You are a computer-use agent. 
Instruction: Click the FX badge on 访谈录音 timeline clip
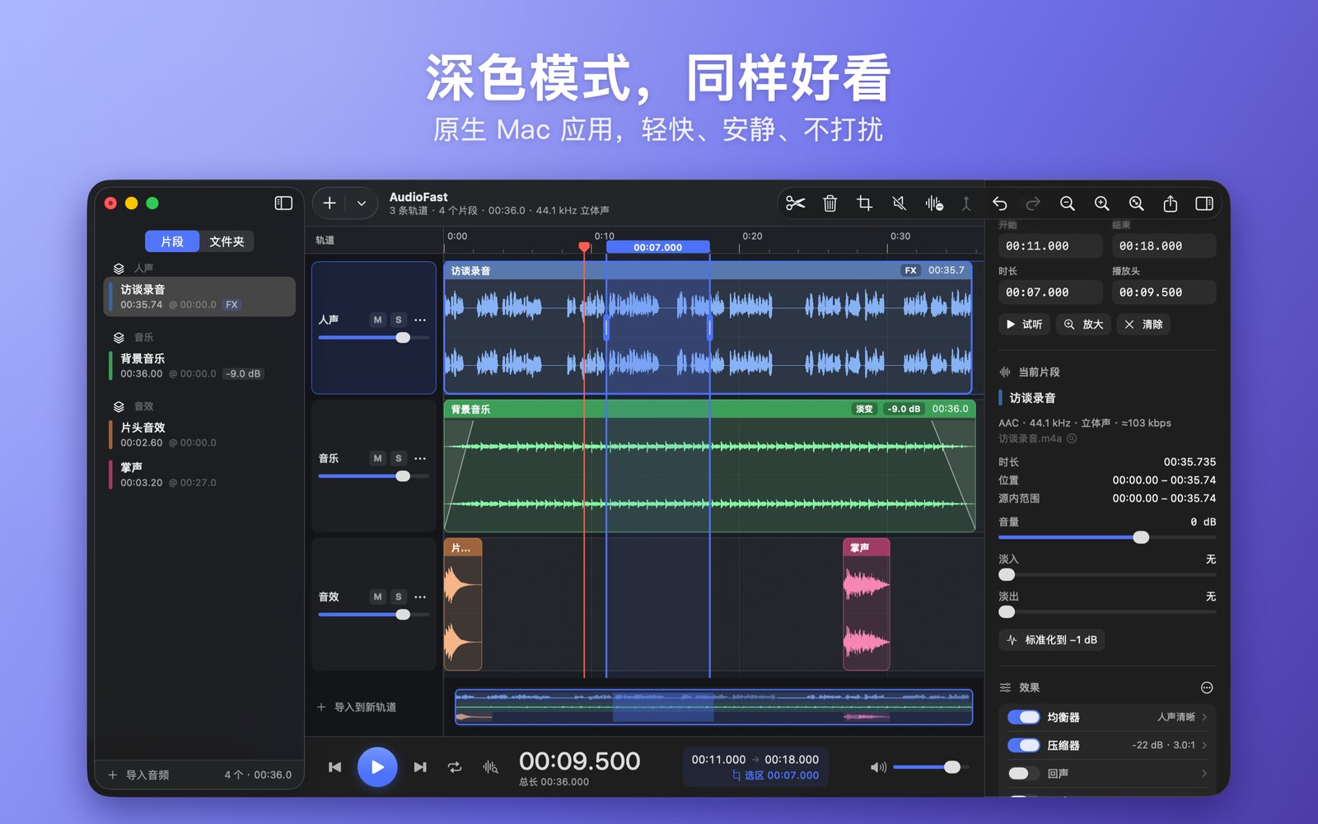tap(910, 270)
